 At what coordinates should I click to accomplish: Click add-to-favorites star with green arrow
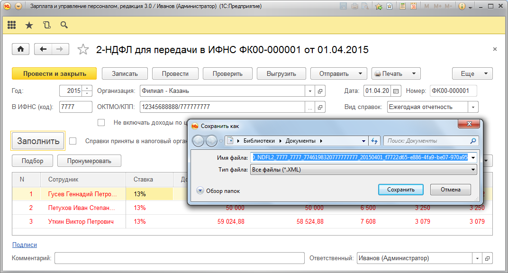(379, 6)
